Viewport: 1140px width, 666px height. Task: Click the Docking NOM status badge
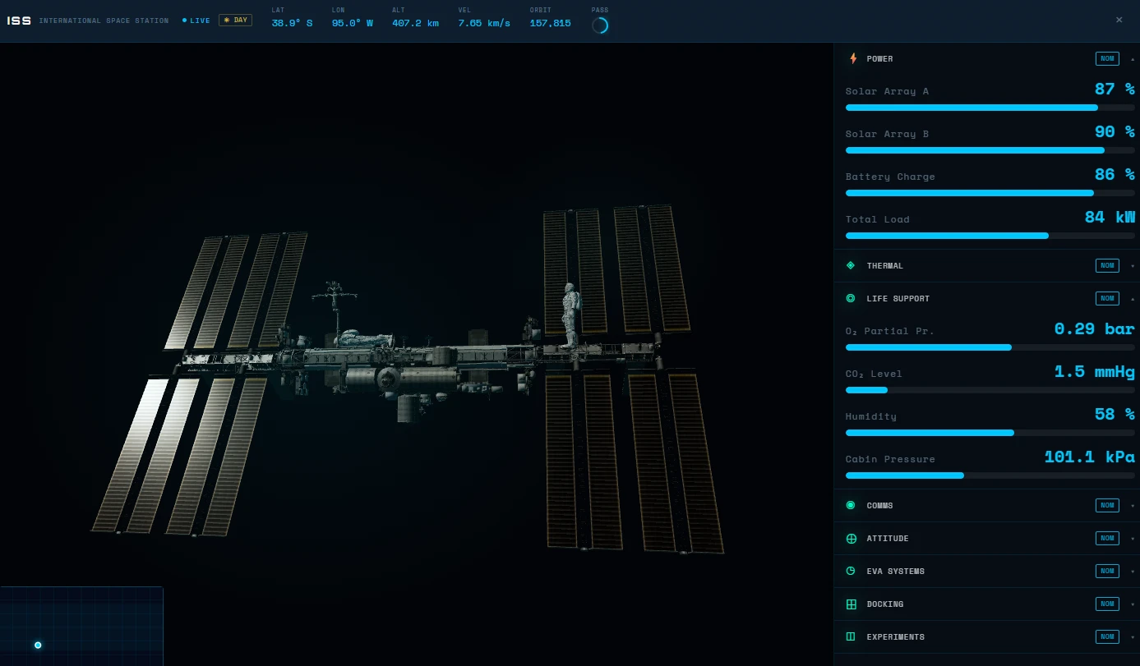tap(1107, 604)
